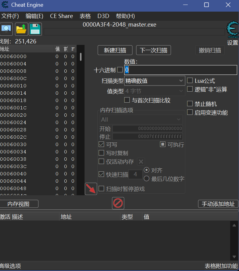The image size is (239, 271).
Task: Click the Cheat Engine logo settings icon
Action: click(233, 30)
